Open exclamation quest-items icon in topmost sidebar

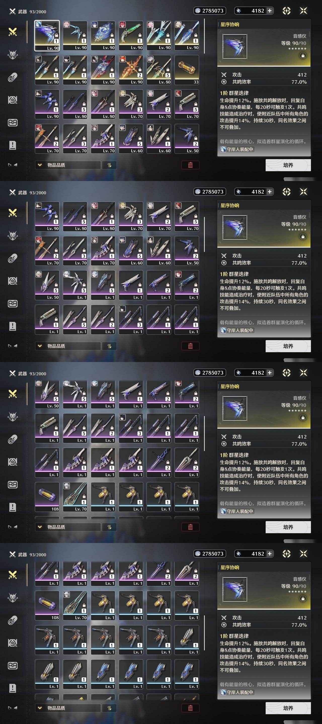13,145
